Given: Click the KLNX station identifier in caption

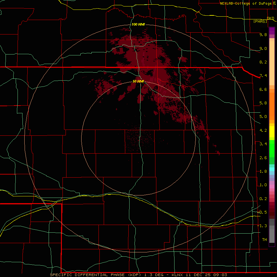Looking at the screenshot, I should click(x=178, y=275).
